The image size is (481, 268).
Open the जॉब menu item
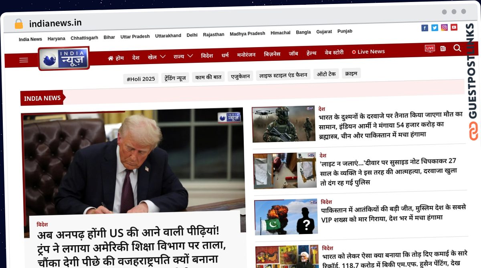pos(293,54)
